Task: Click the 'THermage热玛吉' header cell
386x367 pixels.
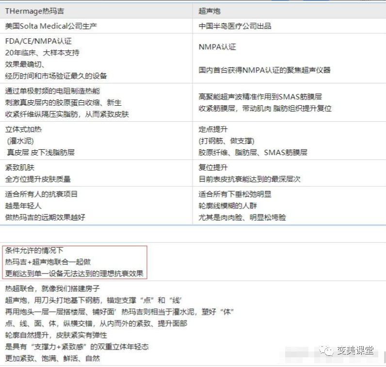Action: (96, 11)
